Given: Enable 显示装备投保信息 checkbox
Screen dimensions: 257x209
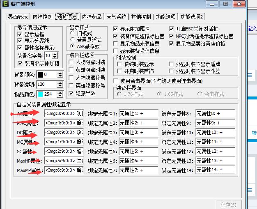Looking at the screenshot, I should pyautogui.click(x=115, y=51).
